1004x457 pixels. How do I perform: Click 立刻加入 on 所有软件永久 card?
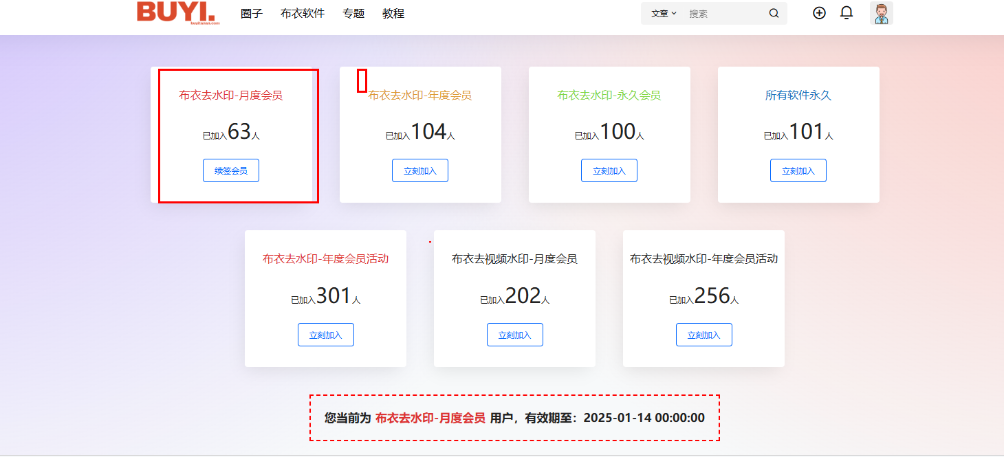(x=798, y=170)
